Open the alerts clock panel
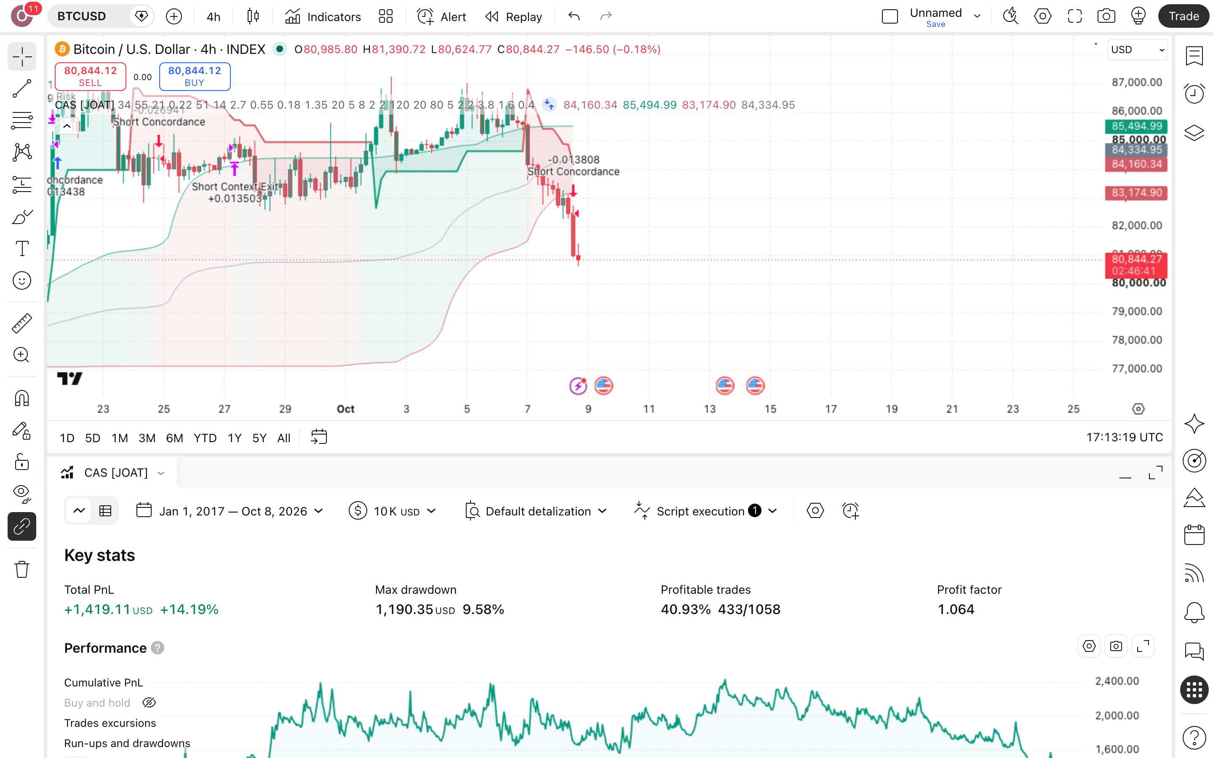The image size is (1213, 758). [x=1194, y=93]
